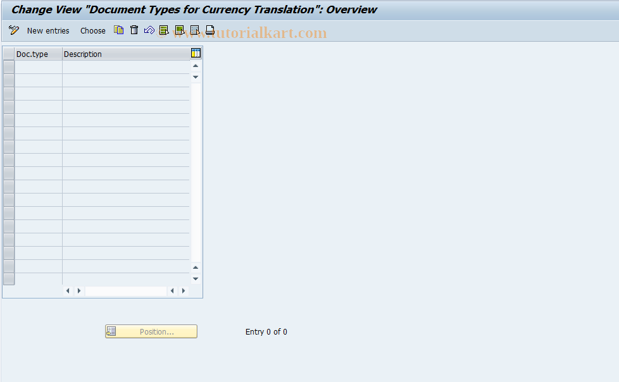Click the rightmost horizontal scroll right arrow
619x382 pixels.
coord(183,291)
